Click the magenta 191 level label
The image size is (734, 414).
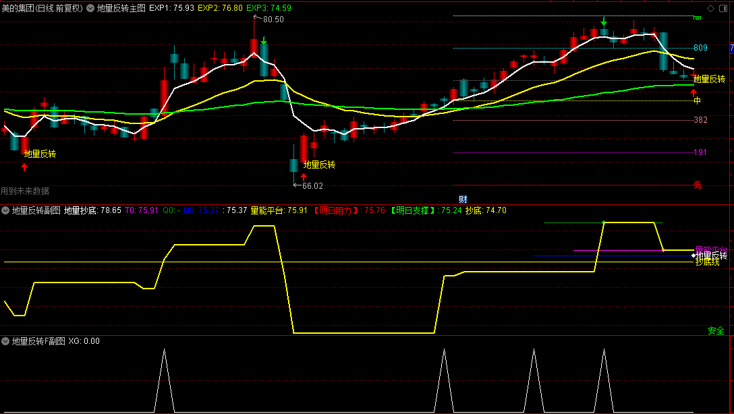(x=700, y=152)
